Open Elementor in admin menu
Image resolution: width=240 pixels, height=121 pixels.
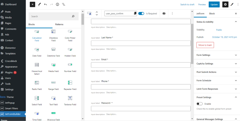[10, 48]
